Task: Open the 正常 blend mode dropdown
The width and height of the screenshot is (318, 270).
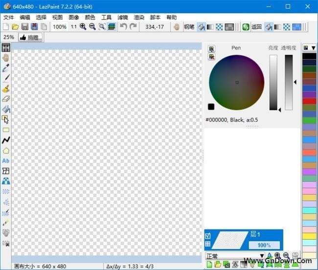Action: pyautogui.click(x=235, y=256)
